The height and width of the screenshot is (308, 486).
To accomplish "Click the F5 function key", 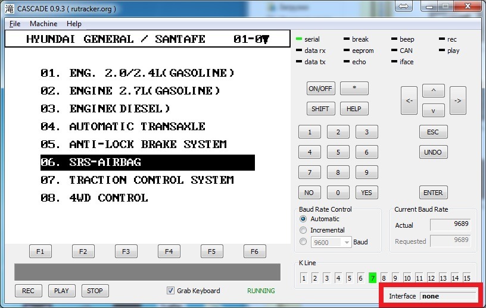I will pos(211,252).
